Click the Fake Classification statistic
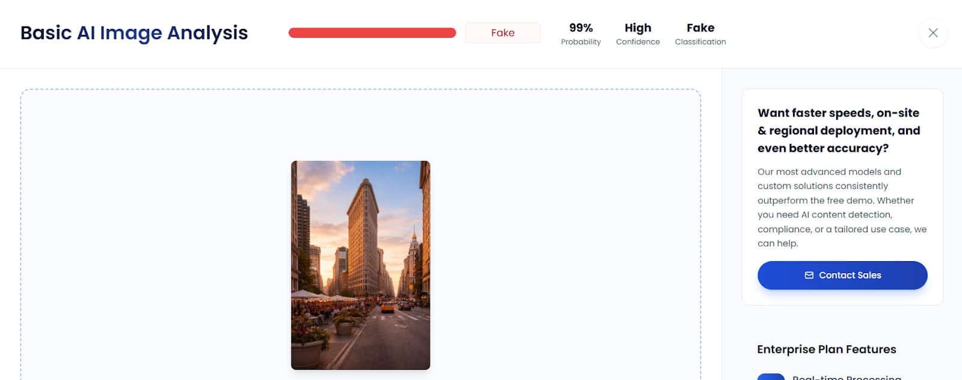 pos(700,34)
